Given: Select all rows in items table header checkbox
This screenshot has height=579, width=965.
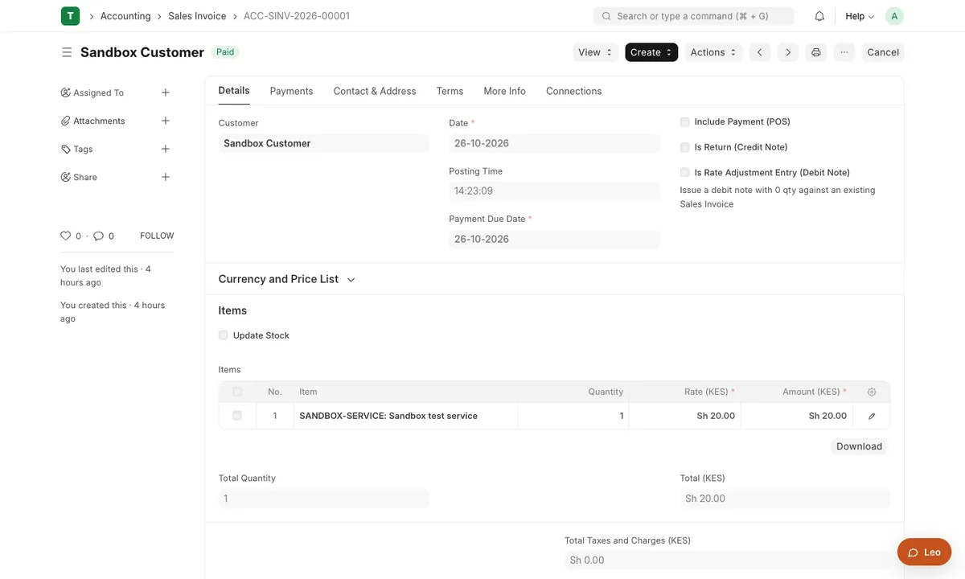Looking at the screenshot, I should point(237,392).
